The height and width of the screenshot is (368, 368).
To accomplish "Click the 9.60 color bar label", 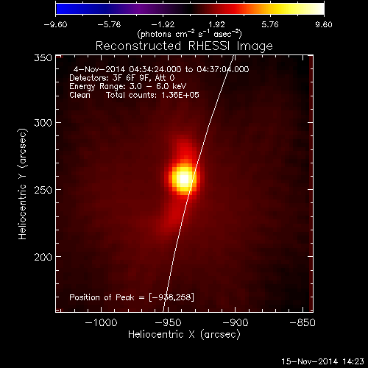I will (324, 24).
